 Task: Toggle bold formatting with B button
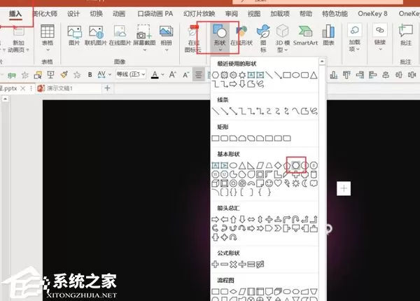[x=90, y=75]
